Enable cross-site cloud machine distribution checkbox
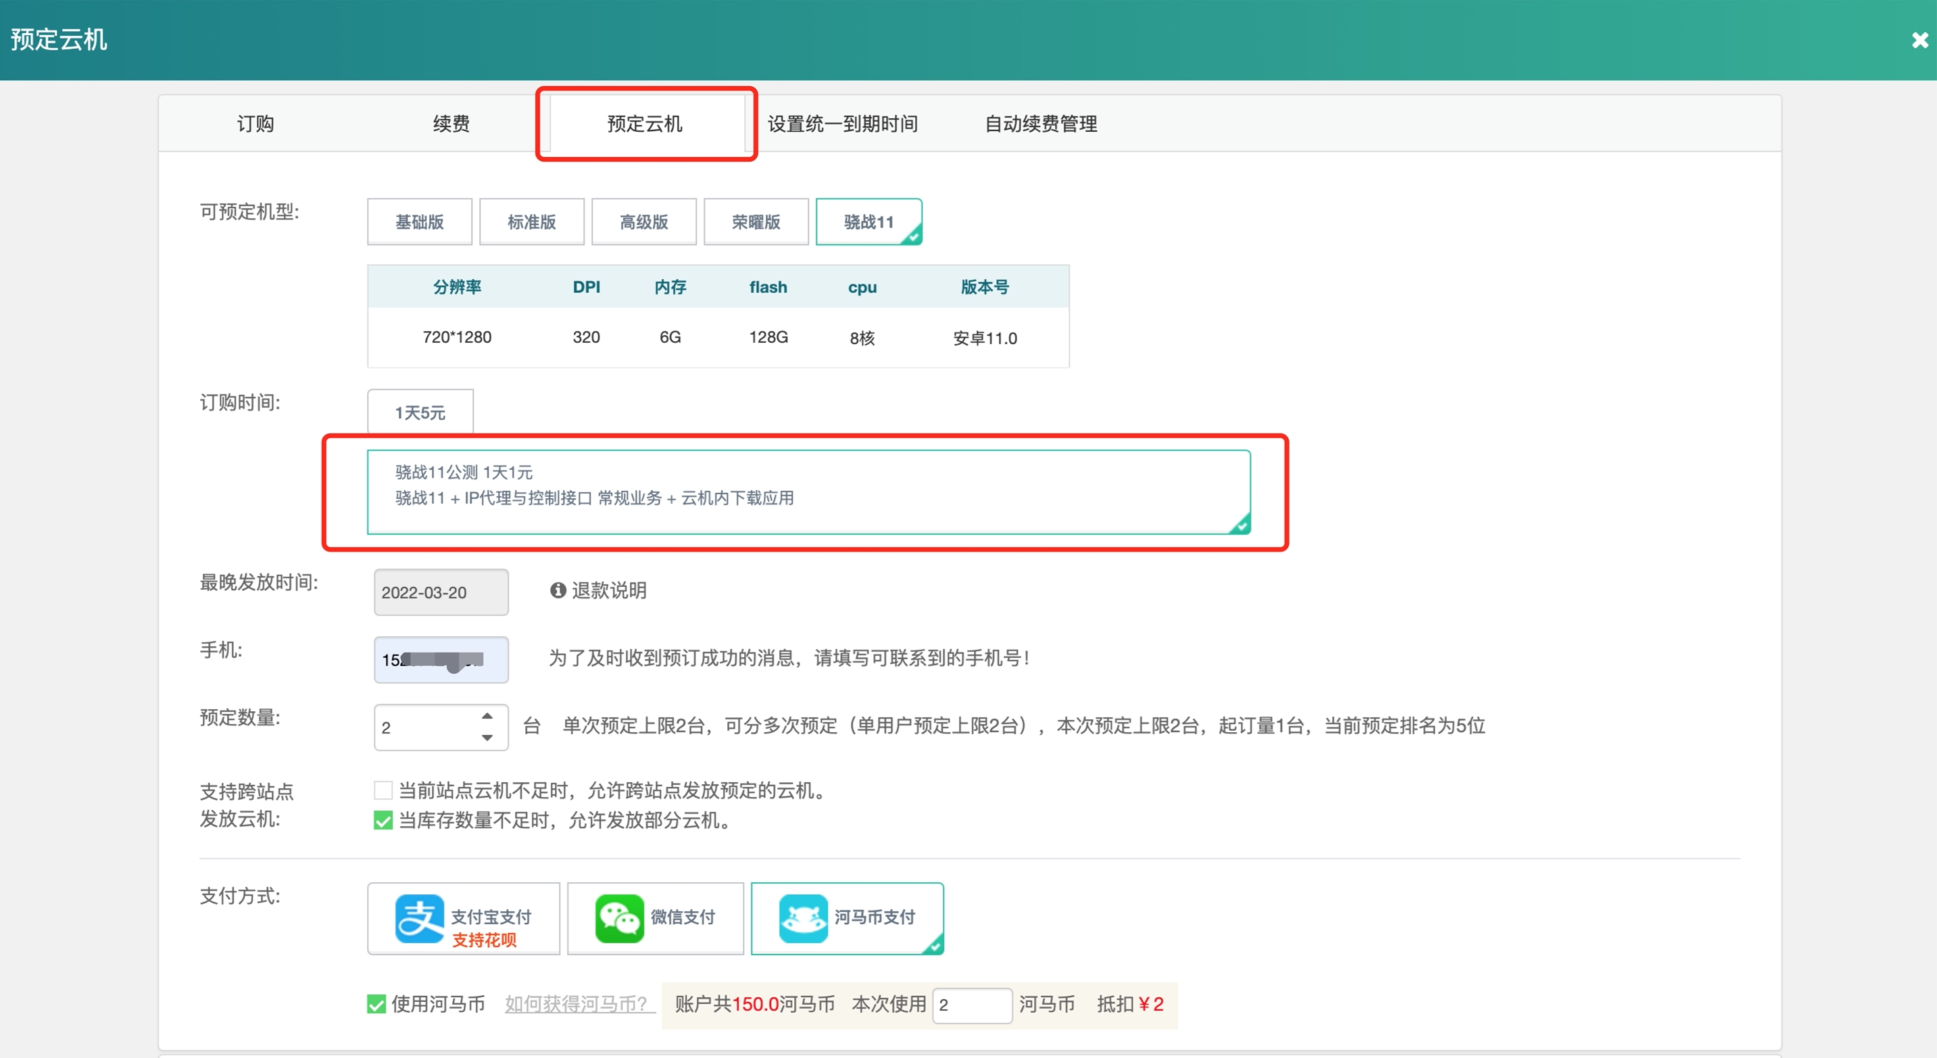Viewport: 1937px width, 1058px height. point(383,790)
